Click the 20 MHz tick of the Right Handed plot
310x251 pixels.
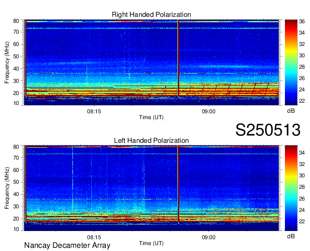click(x=16, y=93)
